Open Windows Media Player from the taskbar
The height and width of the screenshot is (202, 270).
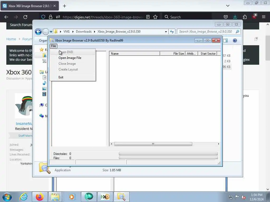(72, 197)
